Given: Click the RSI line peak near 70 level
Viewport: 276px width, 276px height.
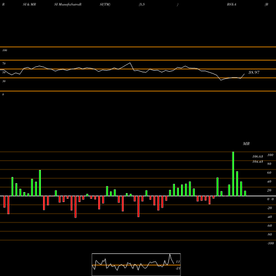Looking at the screenshot, I should [130, 63].
